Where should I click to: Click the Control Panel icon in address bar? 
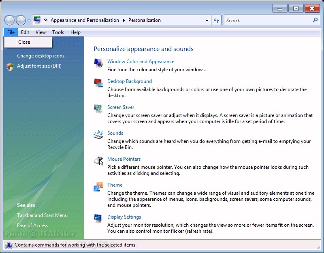[37, 20]
